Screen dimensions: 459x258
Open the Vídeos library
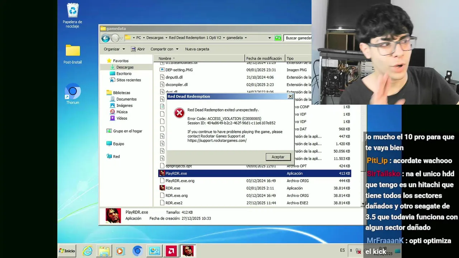coord(122,119)
